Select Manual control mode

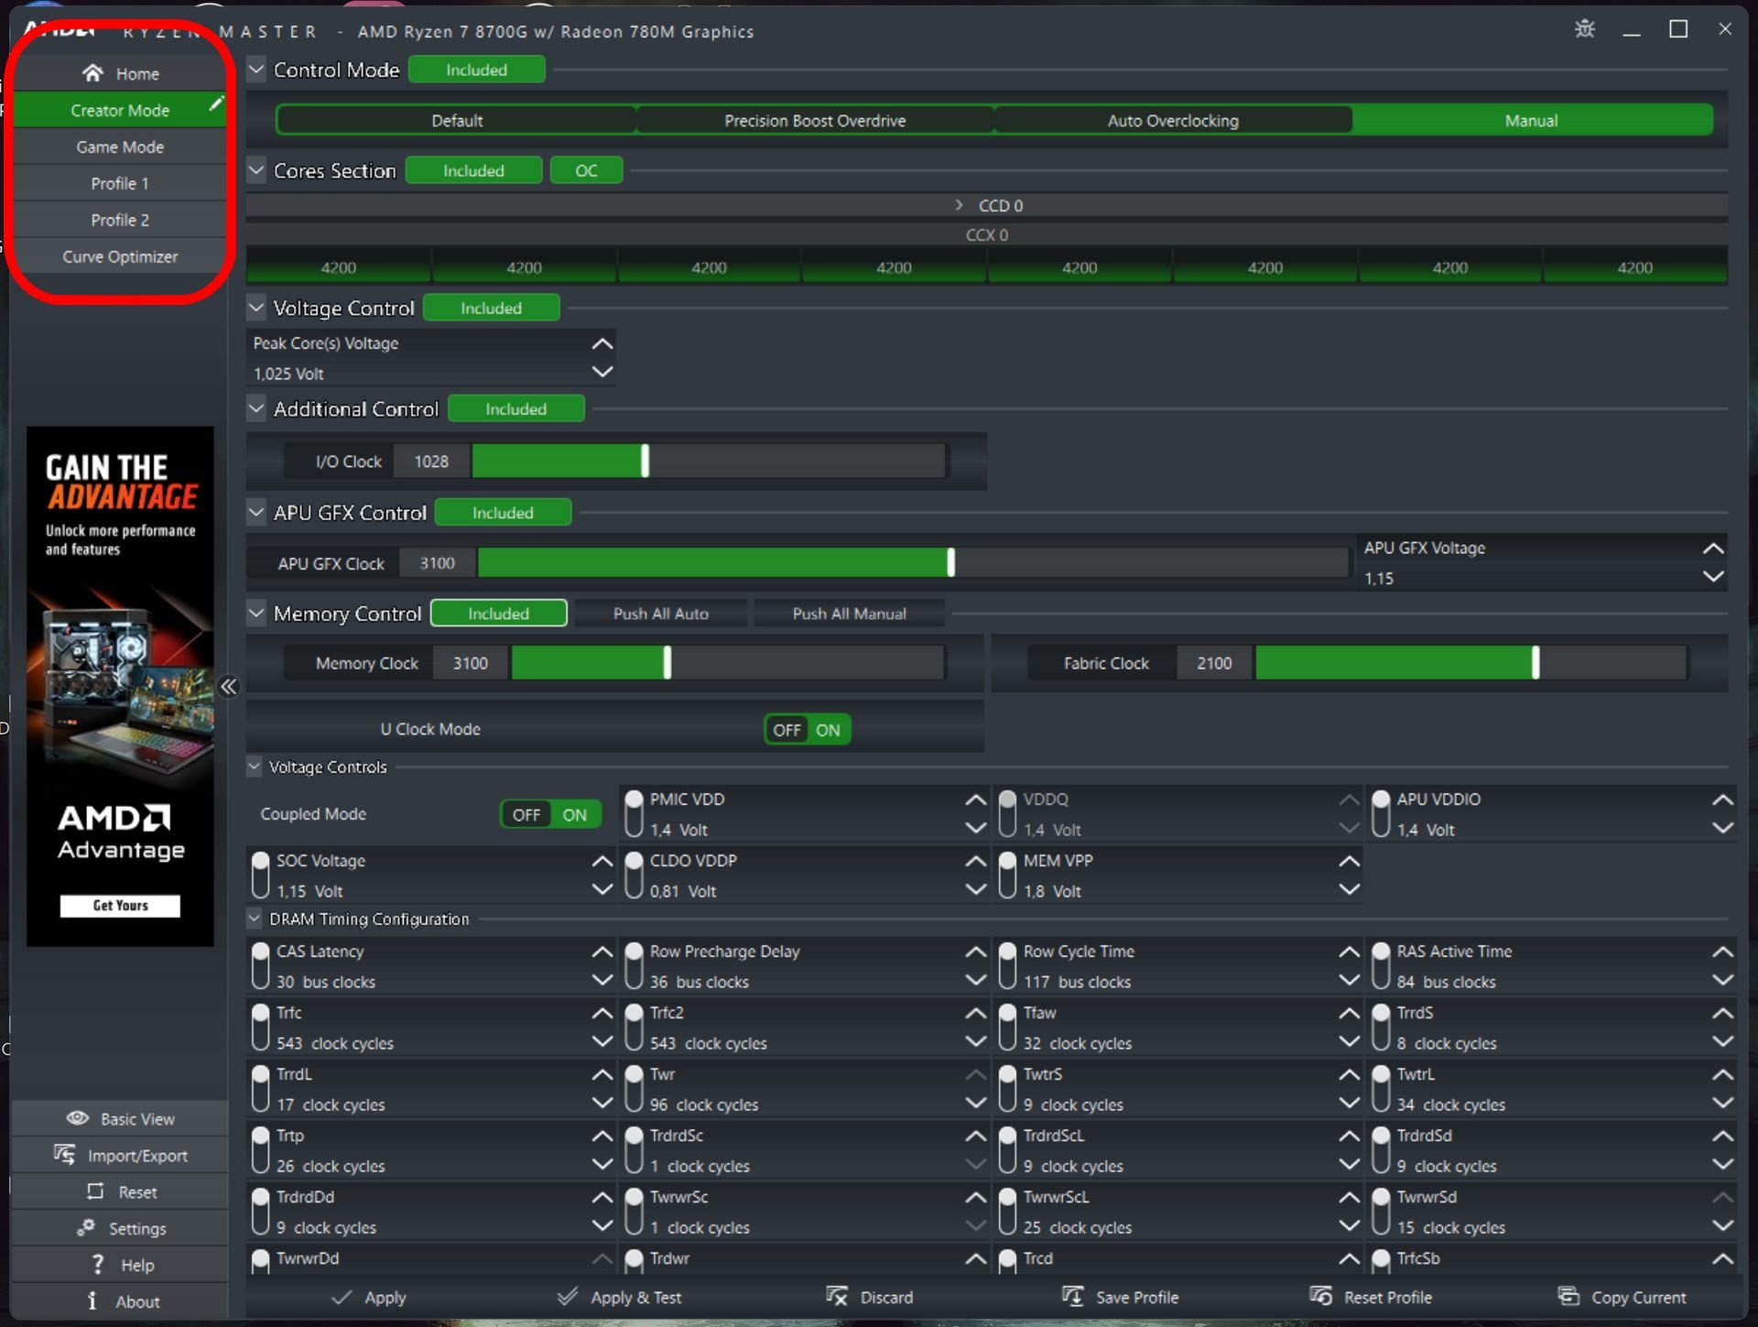point(1531,120)
